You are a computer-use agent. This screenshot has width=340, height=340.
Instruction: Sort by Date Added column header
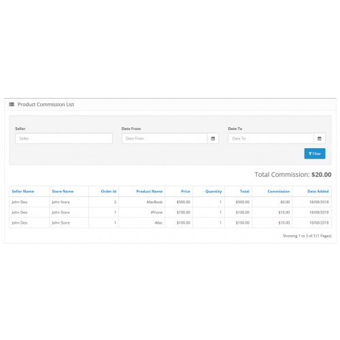318,191
